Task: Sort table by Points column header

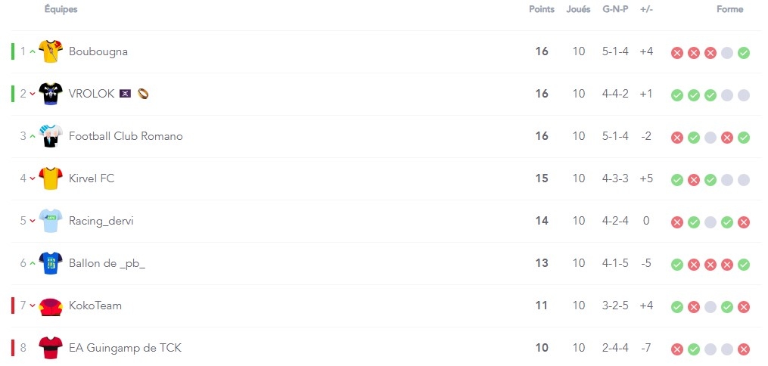Action: pos(542,9)
